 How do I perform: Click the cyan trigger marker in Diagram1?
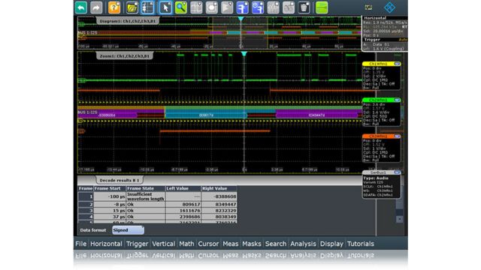click(241, 19)
